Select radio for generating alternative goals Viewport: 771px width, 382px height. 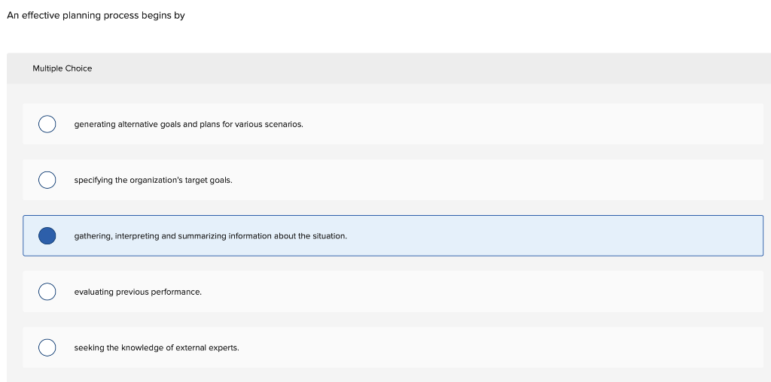click(47, 124)
